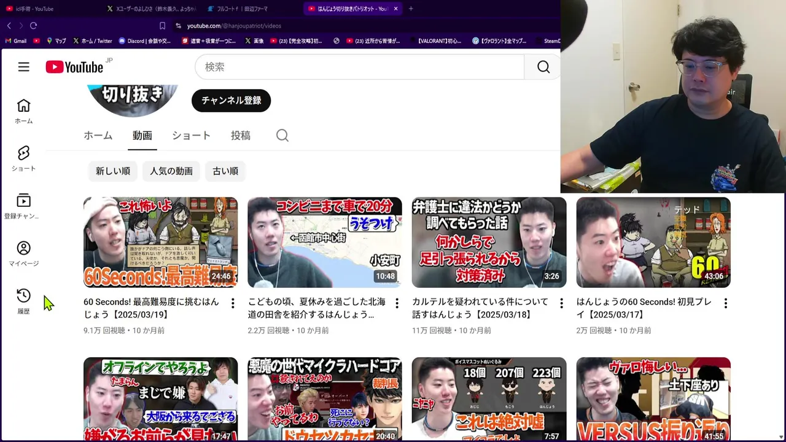Open the channel ホーム tab
This screenshot has height=442, width=786.
click(x=98, y=136)
